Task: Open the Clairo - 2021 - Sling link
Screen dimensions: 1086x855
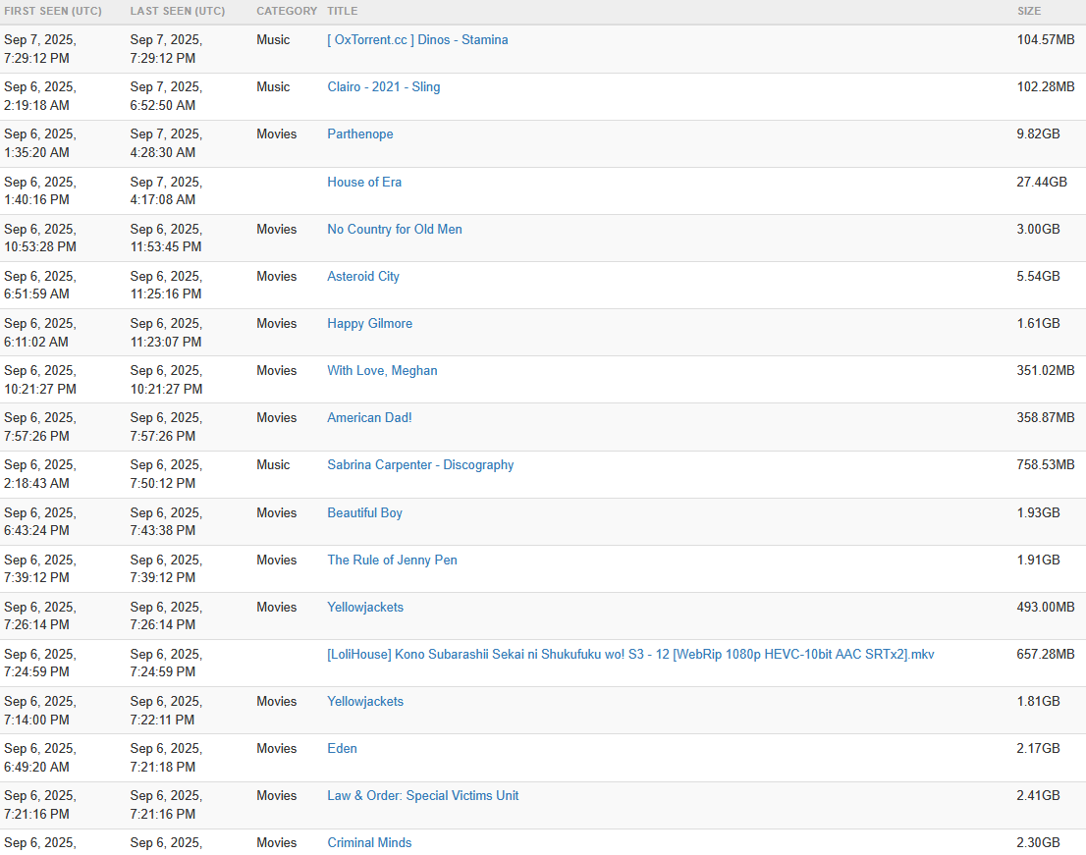Action: click(384, 87)
